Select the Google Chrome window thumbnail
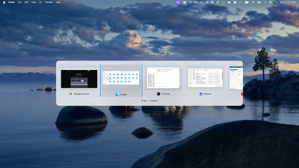Image resolution: width=299 pixels, height=168 pixels. (x=79, y=78)
